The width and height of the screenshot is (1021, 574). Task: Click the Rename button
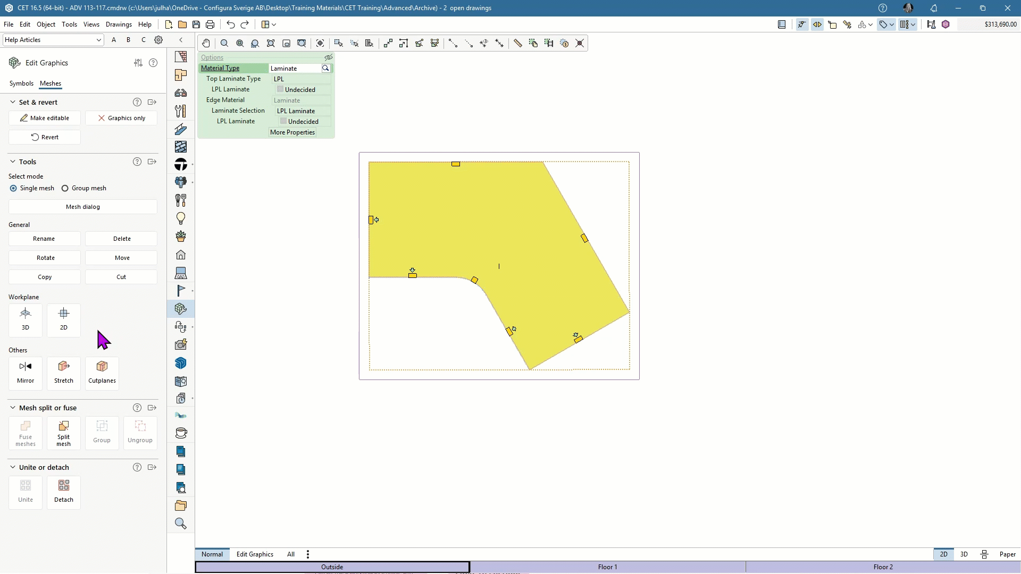(x=45, y=239)
